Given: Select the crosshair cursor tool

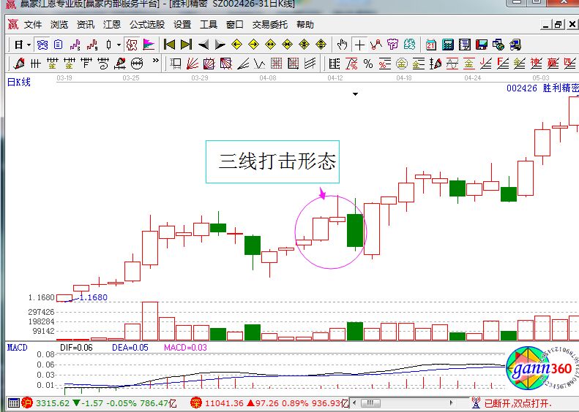Looking at the screenshot, I should point(359,45).
